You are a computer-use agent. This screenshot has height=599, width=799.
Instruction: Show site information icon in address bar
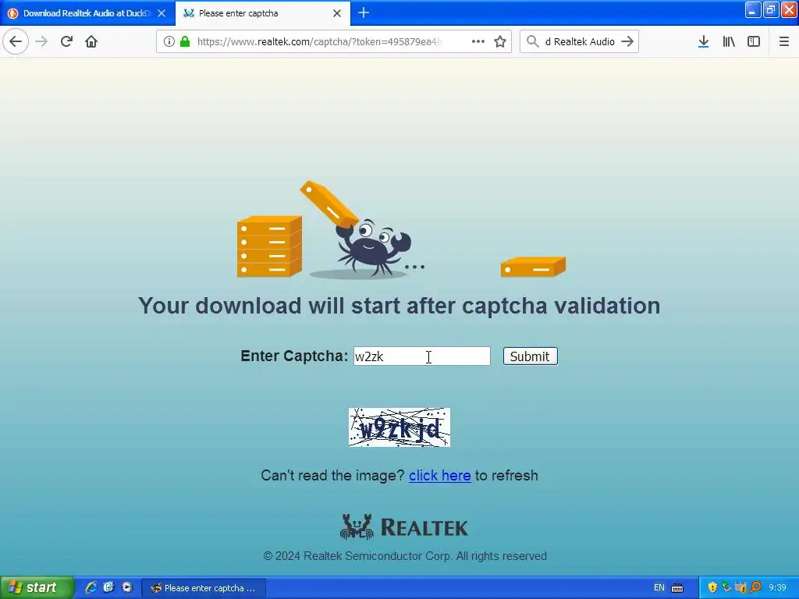(169, 41)
